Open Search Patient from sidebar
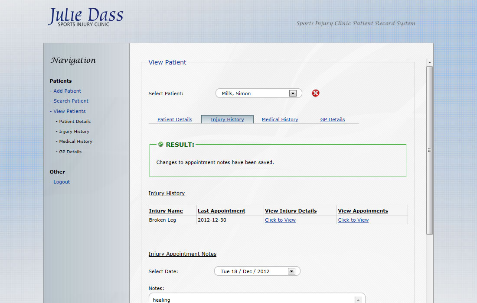 point(71,101)
